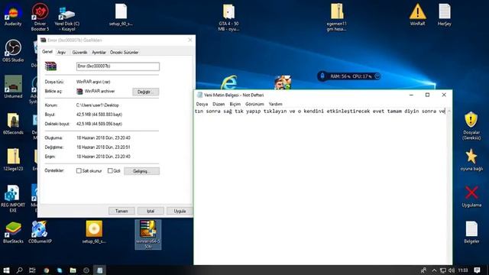Close the Özellikler properties dialog
The image size is (489, 275).
pos(190,40)
